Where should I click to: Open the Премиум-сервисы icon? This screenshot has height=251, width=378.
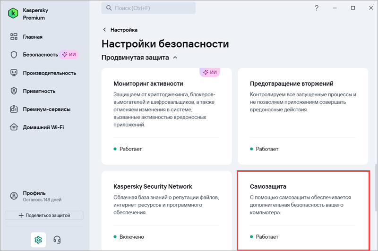[x=14, y=109]
